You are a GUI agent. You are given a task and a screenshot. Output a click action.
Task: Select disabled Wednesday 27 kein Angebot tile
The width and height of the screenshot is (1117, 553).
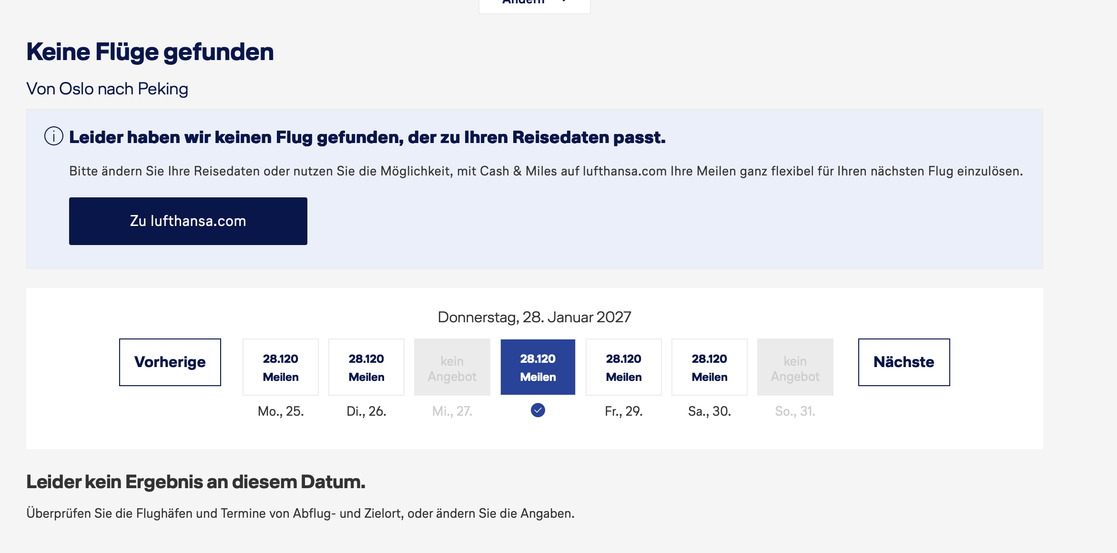pos(452,367)
